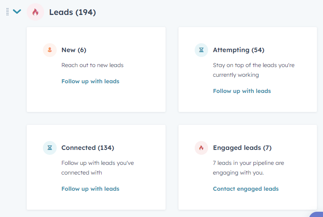Open the Contact engaged leads link
Image resolution: width=323 pixels, height=217 pixels.
(246, 189)
